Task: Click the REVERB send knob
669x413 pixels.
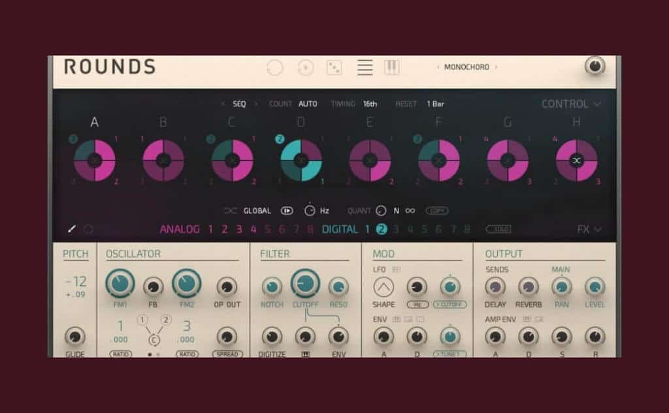Action: pos(528,287)
